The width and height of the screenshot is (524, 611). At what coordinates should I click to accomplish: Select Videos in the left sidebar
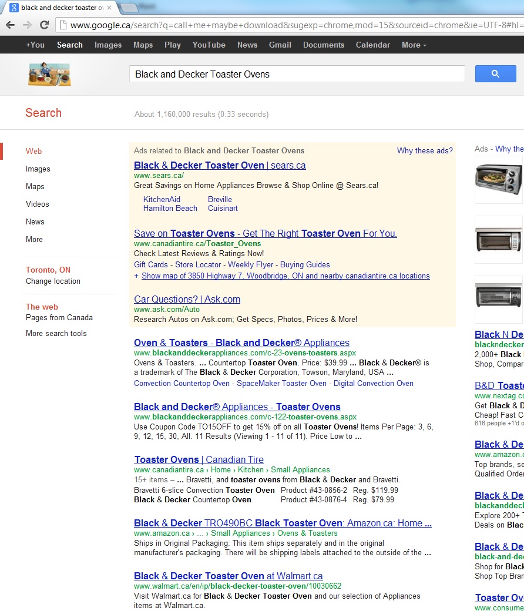pyautogui.click(x=37, y=204)
